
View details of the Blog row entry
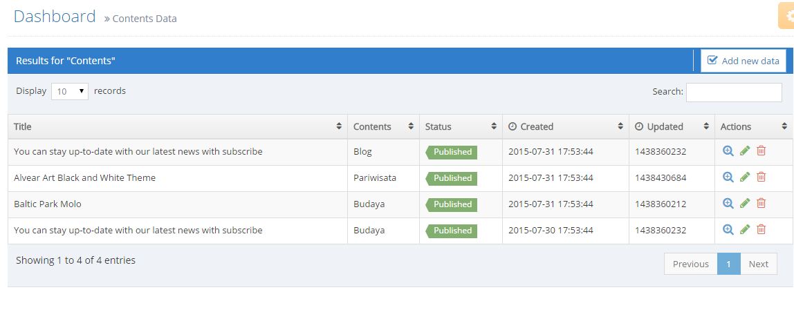coord(728,151)
